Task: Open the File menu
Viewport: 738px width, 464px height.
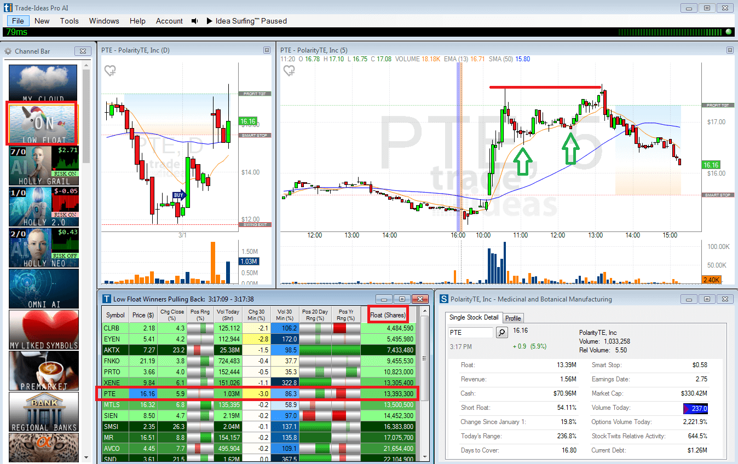Action: (x=18, y=21)
